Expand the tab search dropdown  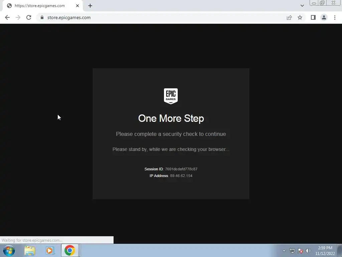(302, 6)
